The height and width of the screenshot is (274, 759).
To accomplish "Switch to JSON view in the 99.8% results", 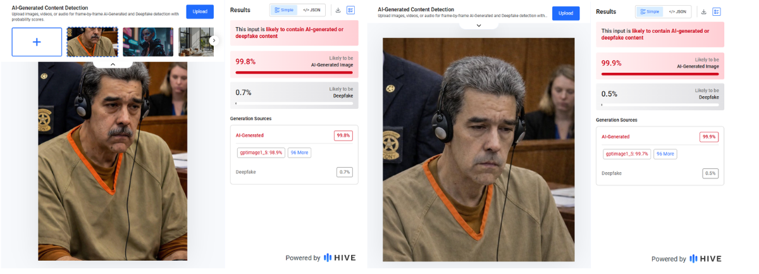I will tap(312, 10).
